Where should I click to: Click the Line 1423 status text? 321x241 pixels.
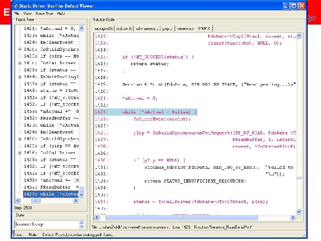click(181, 227)
